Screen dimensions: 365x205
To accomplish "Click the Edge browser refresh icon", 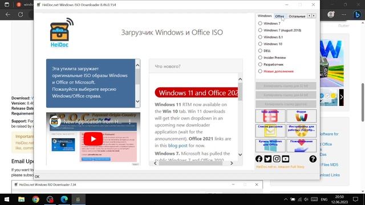I will [21, 14].
